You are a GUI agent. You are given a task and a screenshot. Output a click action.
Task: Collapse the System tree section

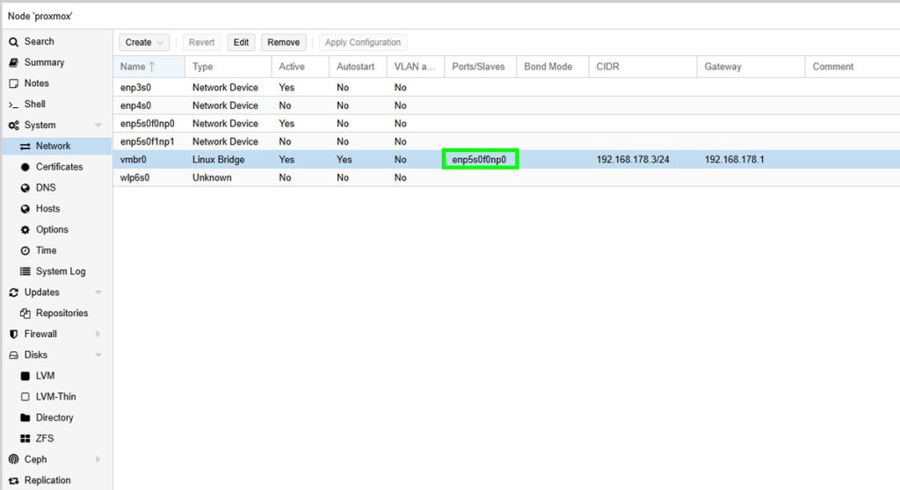point(98,126)
